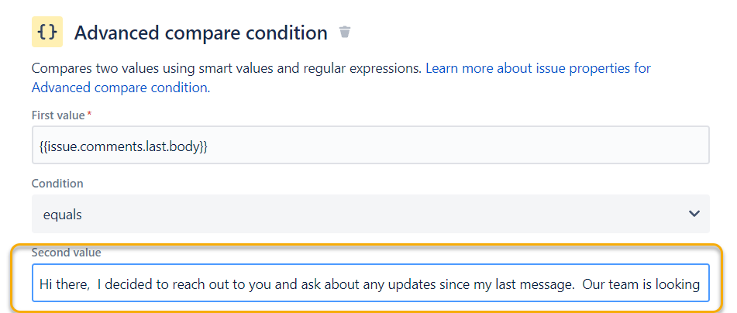
Task: Open the Condition dropdown showing equals
Action: pyautogui.click(x=370, y=214)
